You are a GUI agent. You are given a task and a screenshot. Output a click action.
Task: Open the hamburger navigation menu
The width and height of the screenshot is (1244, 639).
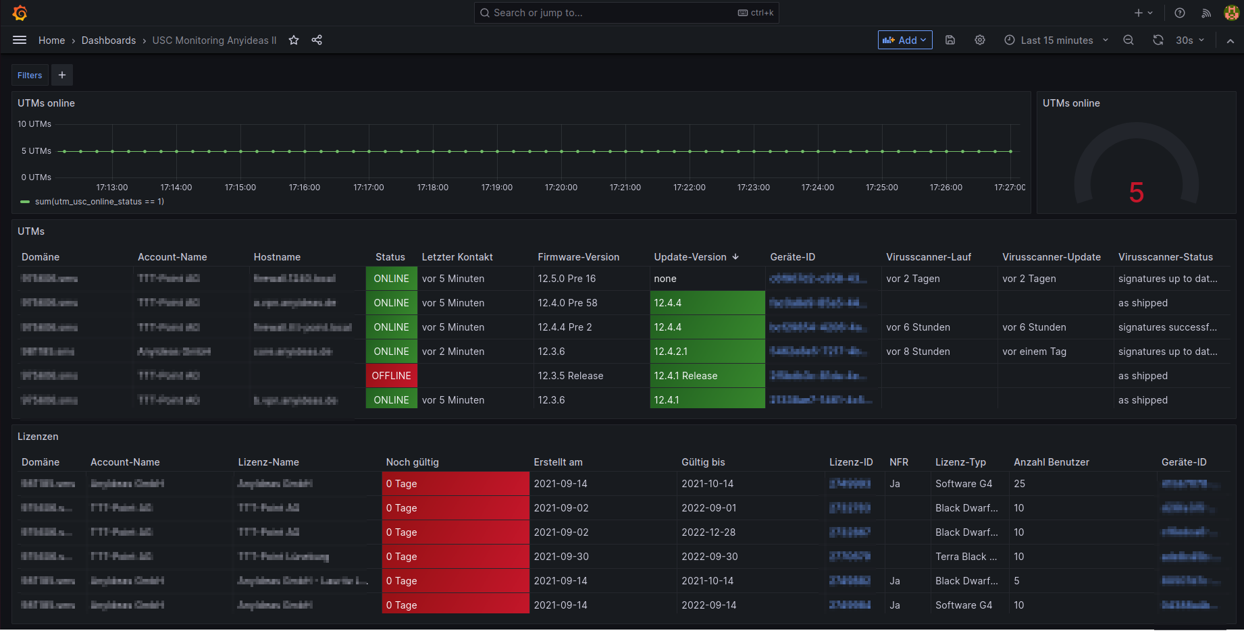pos(20,40)
